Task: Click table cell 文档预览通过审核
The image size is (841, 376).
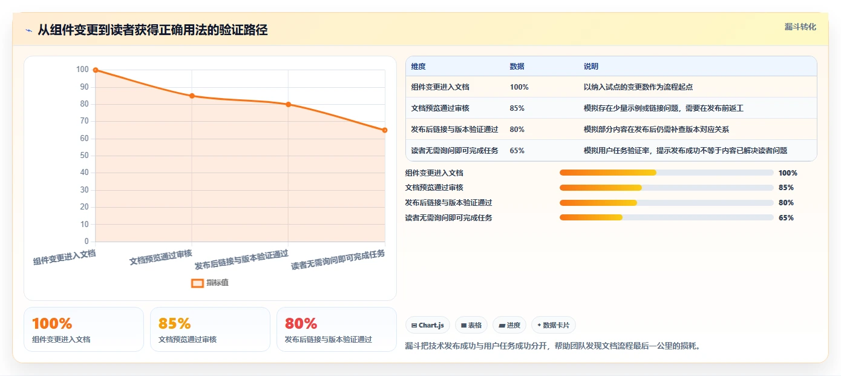Action: coord(440,108)
